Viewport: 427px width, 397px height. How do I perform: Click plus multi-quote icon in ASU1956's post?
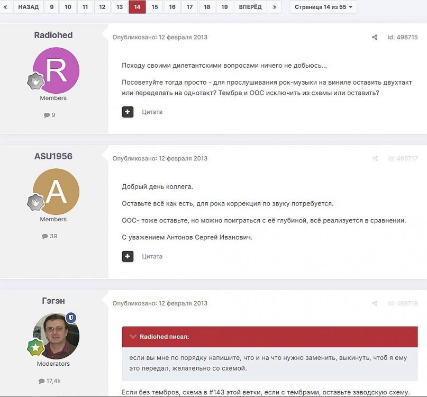pos(128,257)
